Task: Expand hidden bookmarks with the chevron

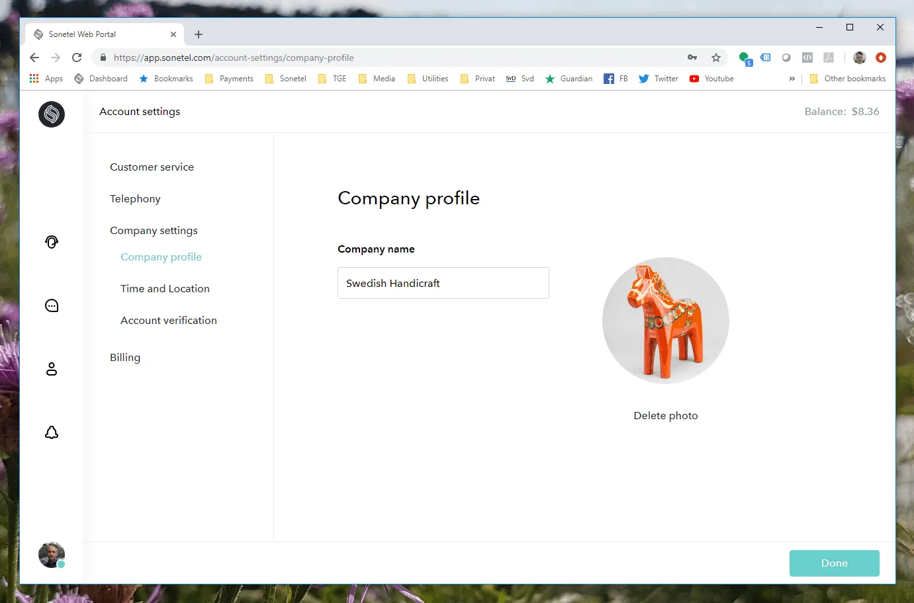Action: [792, 79]
